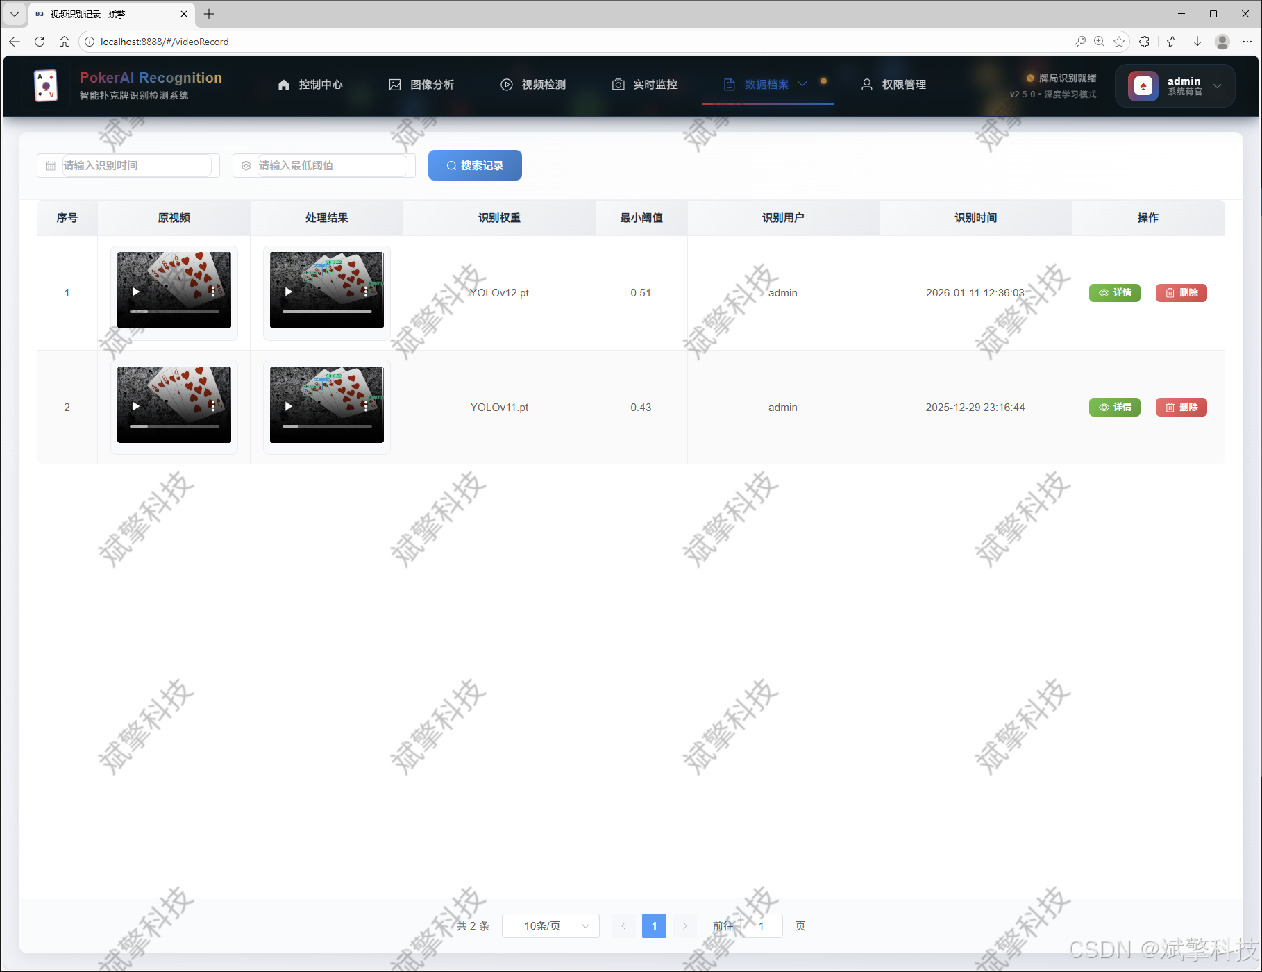The width and height of the screenshot is (1262, 972).
Task: Go to 视频检测 section
Action: [533, 85]
